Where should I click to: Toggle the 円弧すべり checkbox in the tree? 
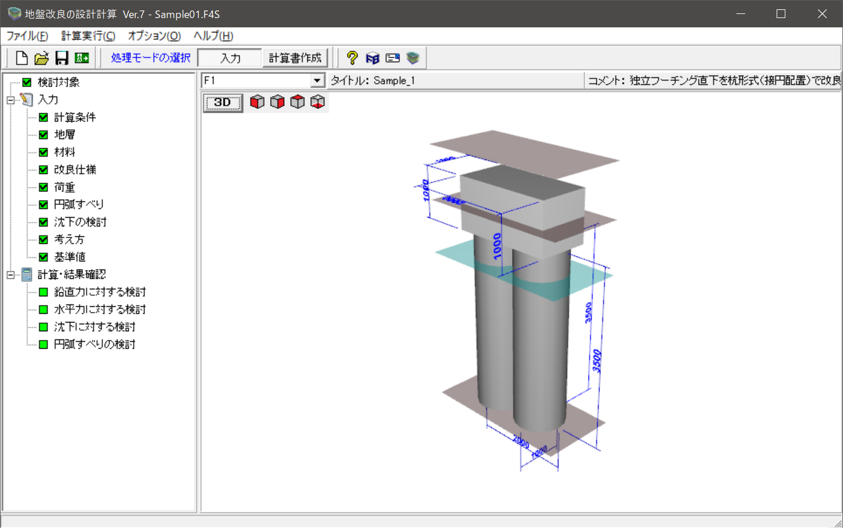[44, 205]
